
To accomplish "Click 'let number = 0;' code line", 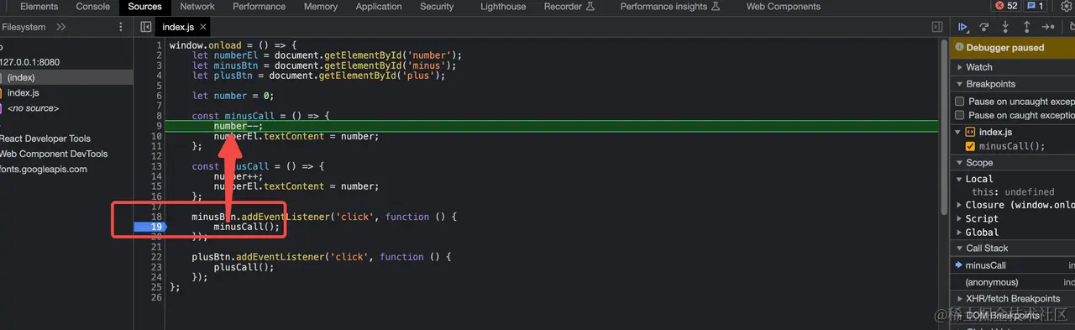I will [x=233, y=96].
